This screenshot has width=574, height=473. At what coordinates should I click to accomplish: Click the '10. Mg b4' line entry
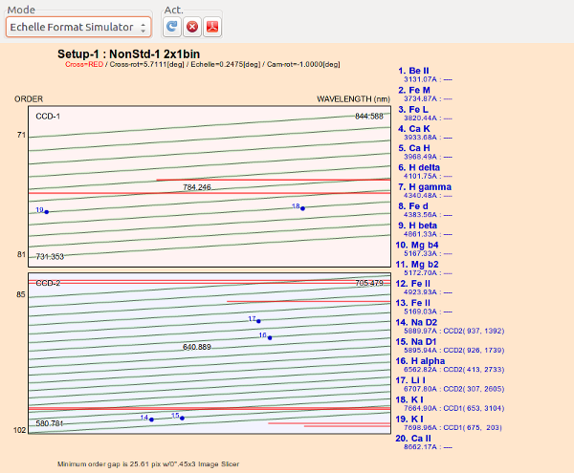(424, 249)
